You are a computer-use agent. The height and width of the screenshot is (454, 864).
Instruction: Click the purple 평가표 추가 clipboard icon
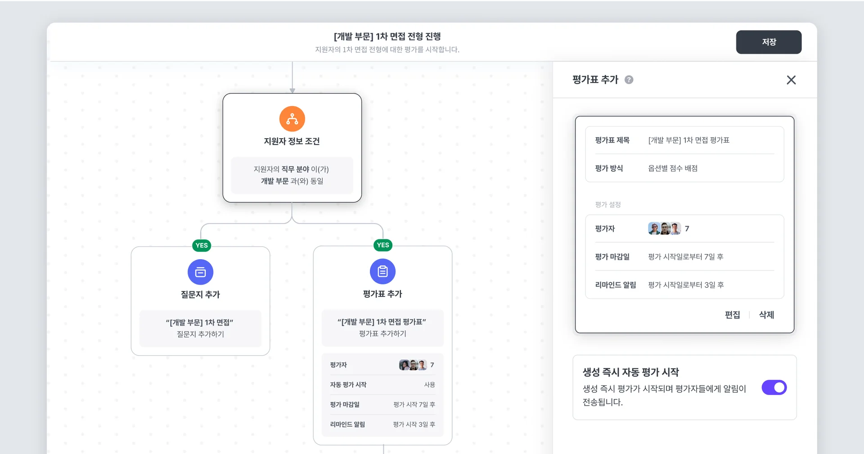382,271
